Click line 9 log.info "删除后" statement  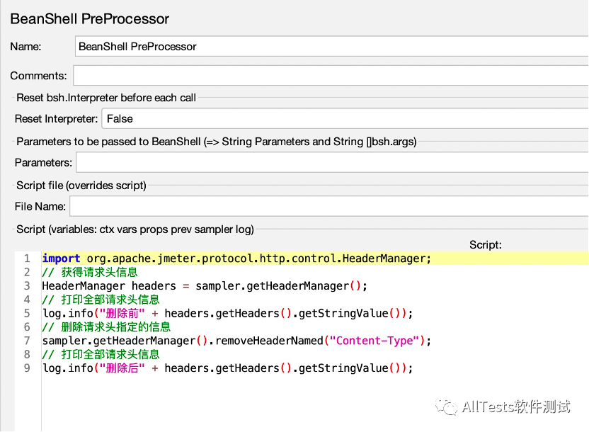[228, 368]
